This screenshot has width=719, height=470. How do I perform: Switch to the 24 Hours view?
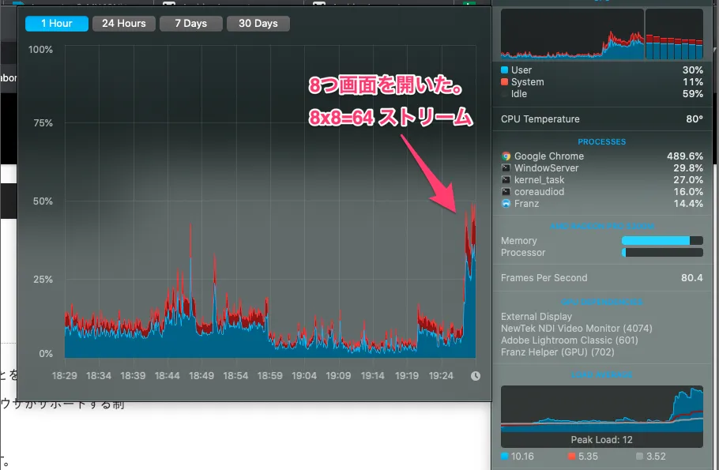[123, 24]
